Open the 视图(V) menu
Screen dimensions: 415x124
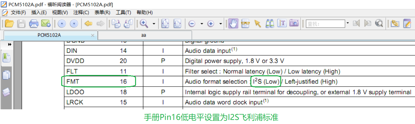click(60, 12)
